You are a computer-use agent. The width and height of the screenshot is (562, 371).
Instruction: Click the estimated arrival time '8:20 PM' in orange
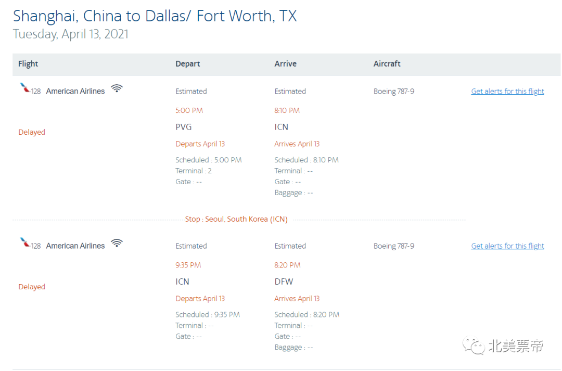click(287, 265)
